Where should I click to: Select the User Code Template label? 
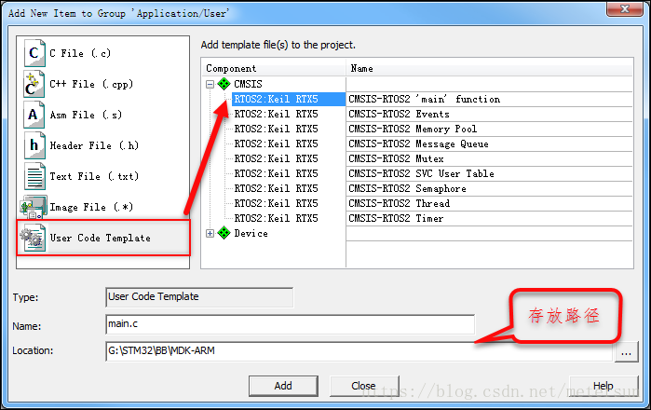click(x=100, y=238)
